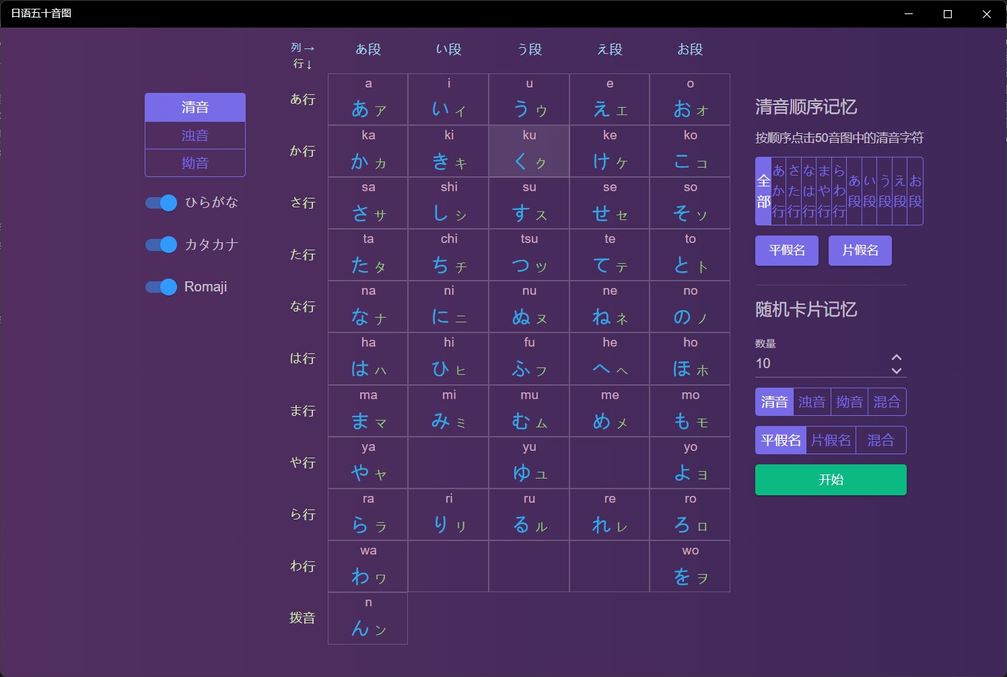The height and width of the screenshot is (677, 1007).
Task: Select 全部 in sequence memory range
Action: click(x=763, y=191)
